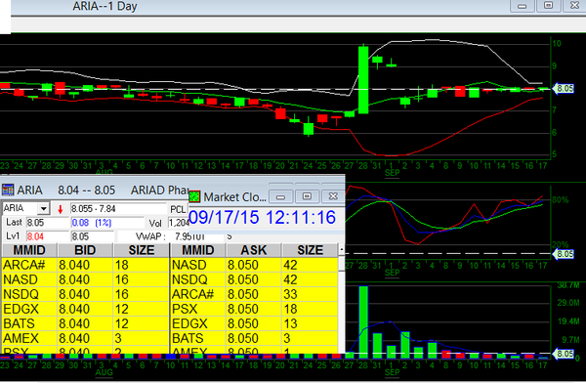Select the BATS ask row with size 3
The image size is (586, 383).
tap(254, 338)
